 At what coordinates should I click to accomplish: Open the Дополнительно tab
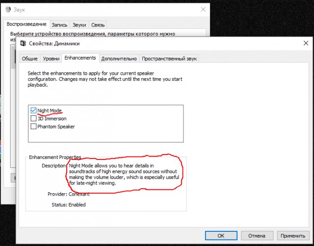tap(119, 59)
